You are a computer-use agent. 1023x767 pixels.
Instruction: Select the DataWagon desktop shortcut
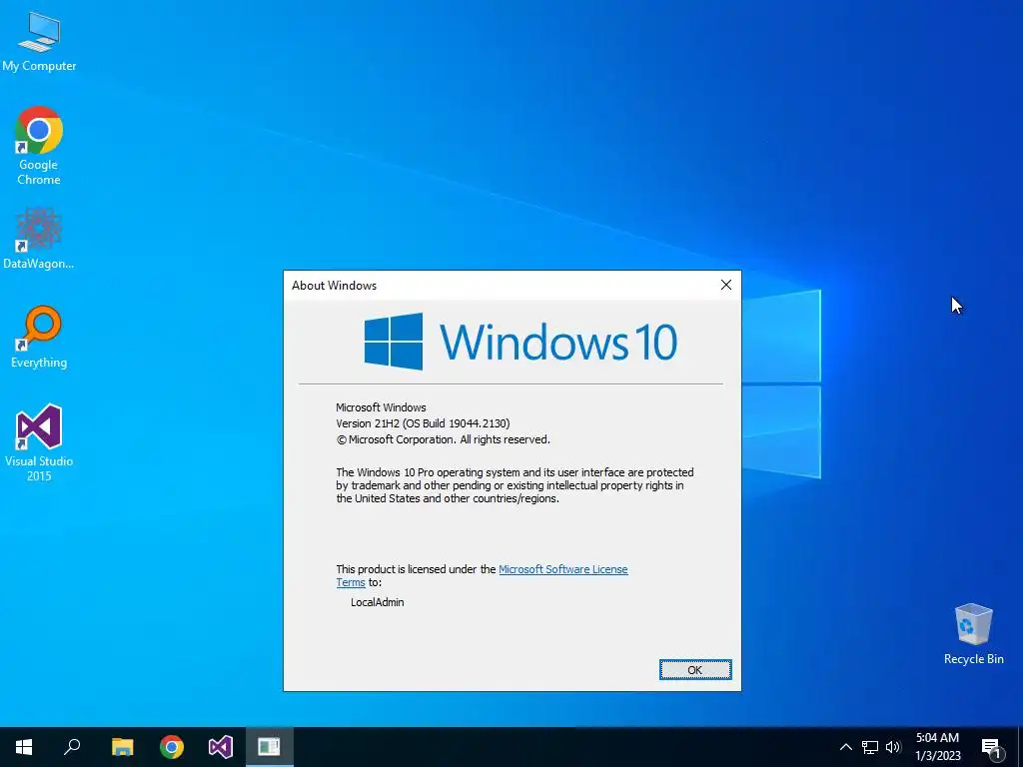(39, 238)
